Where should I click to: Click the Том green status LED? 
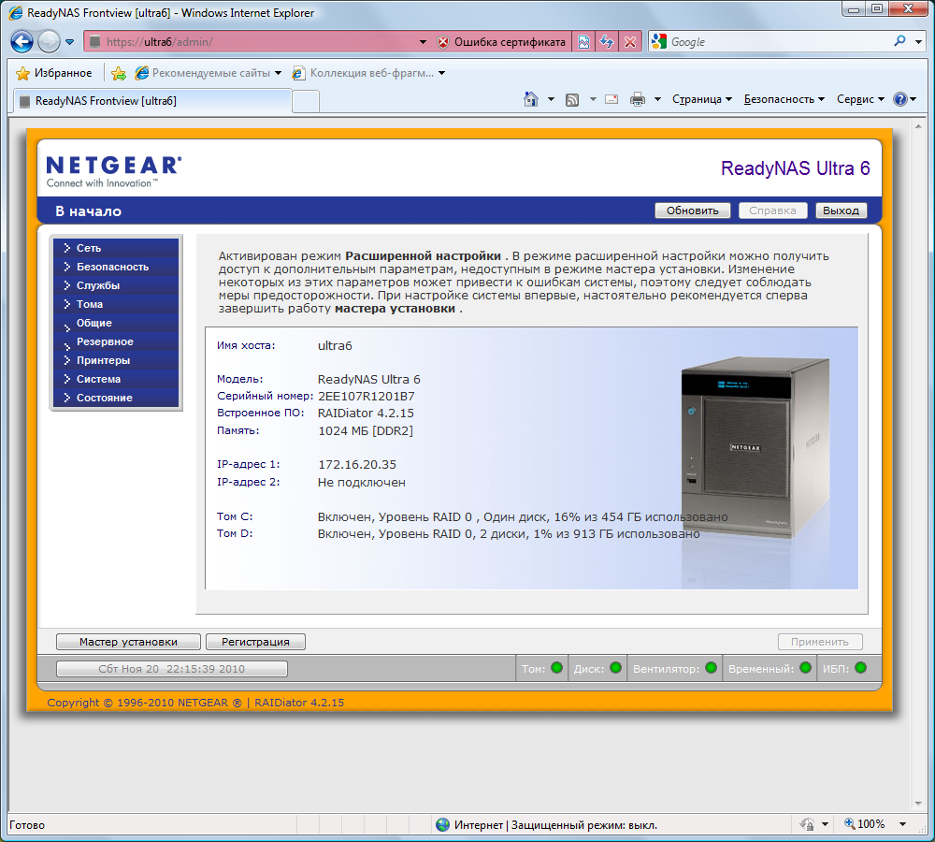[556, 668]
